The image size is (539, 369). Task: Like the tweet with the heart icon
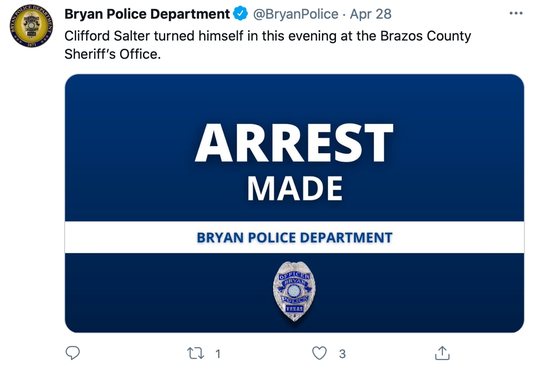320,353
